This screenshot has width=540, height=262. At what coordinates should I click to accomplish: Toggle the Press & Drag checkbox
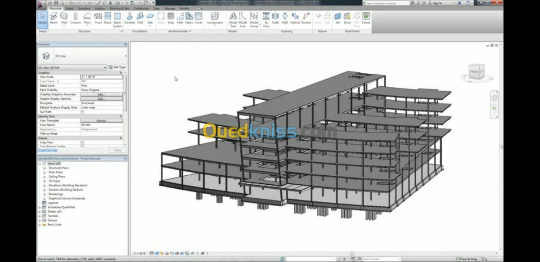pyautogui.click(x=458, y=259)
